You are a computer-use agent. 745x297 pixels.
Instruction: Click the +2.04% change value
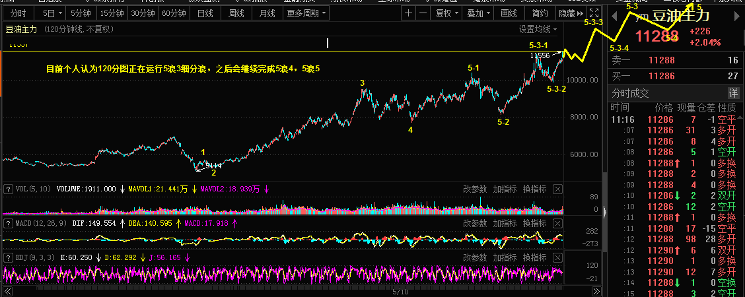(x=705, y=42)
